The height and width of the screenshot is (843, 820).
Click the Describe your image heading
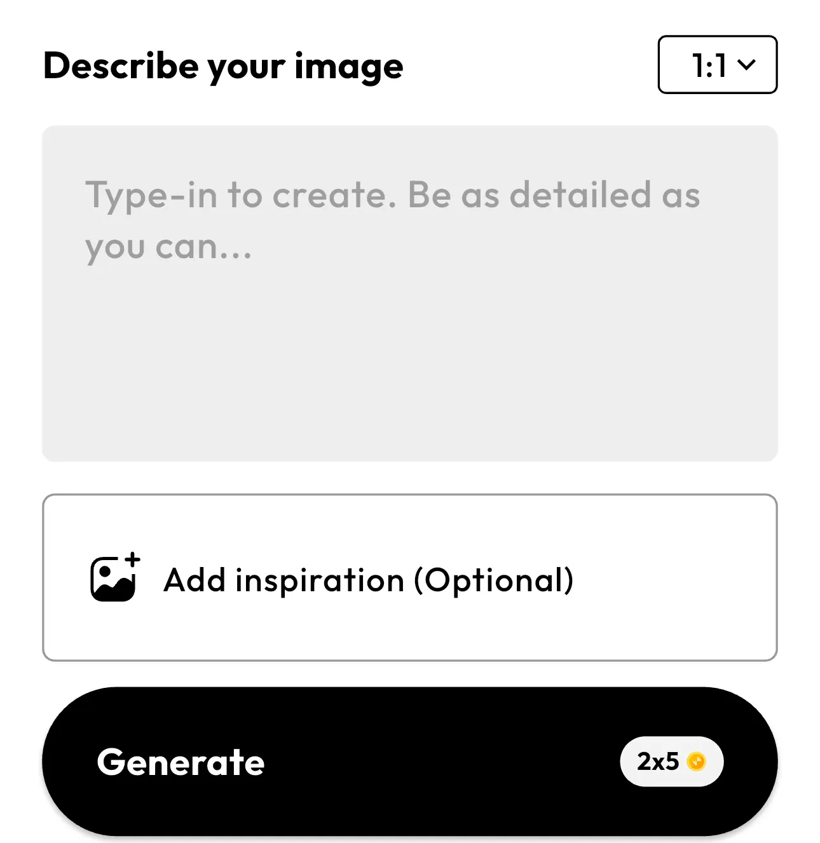point(223,65)
